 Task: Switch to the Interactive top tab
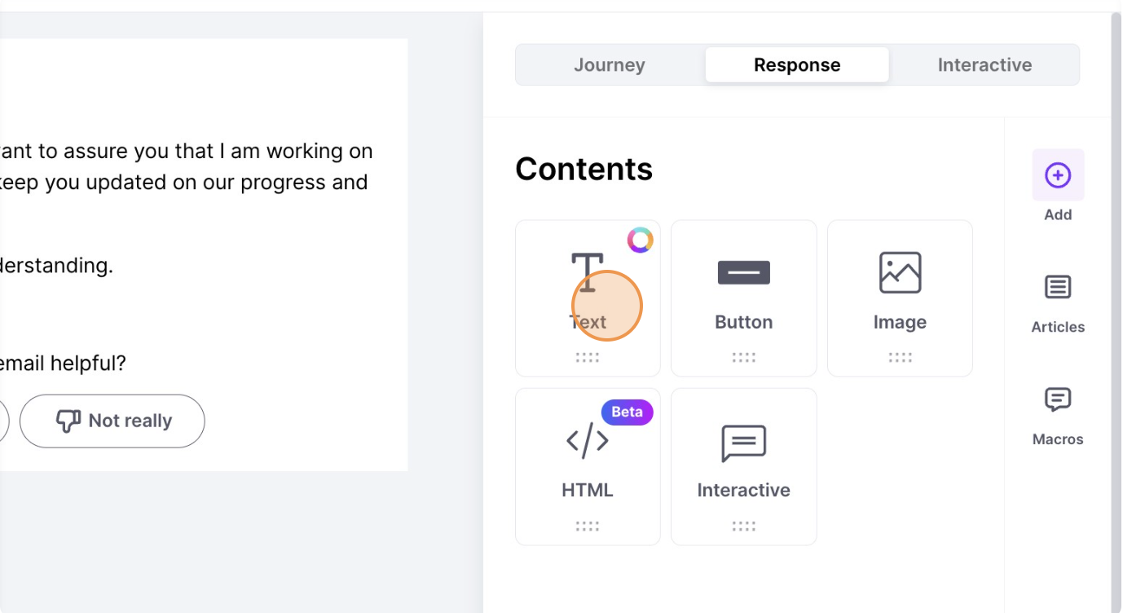click(984, 65)
